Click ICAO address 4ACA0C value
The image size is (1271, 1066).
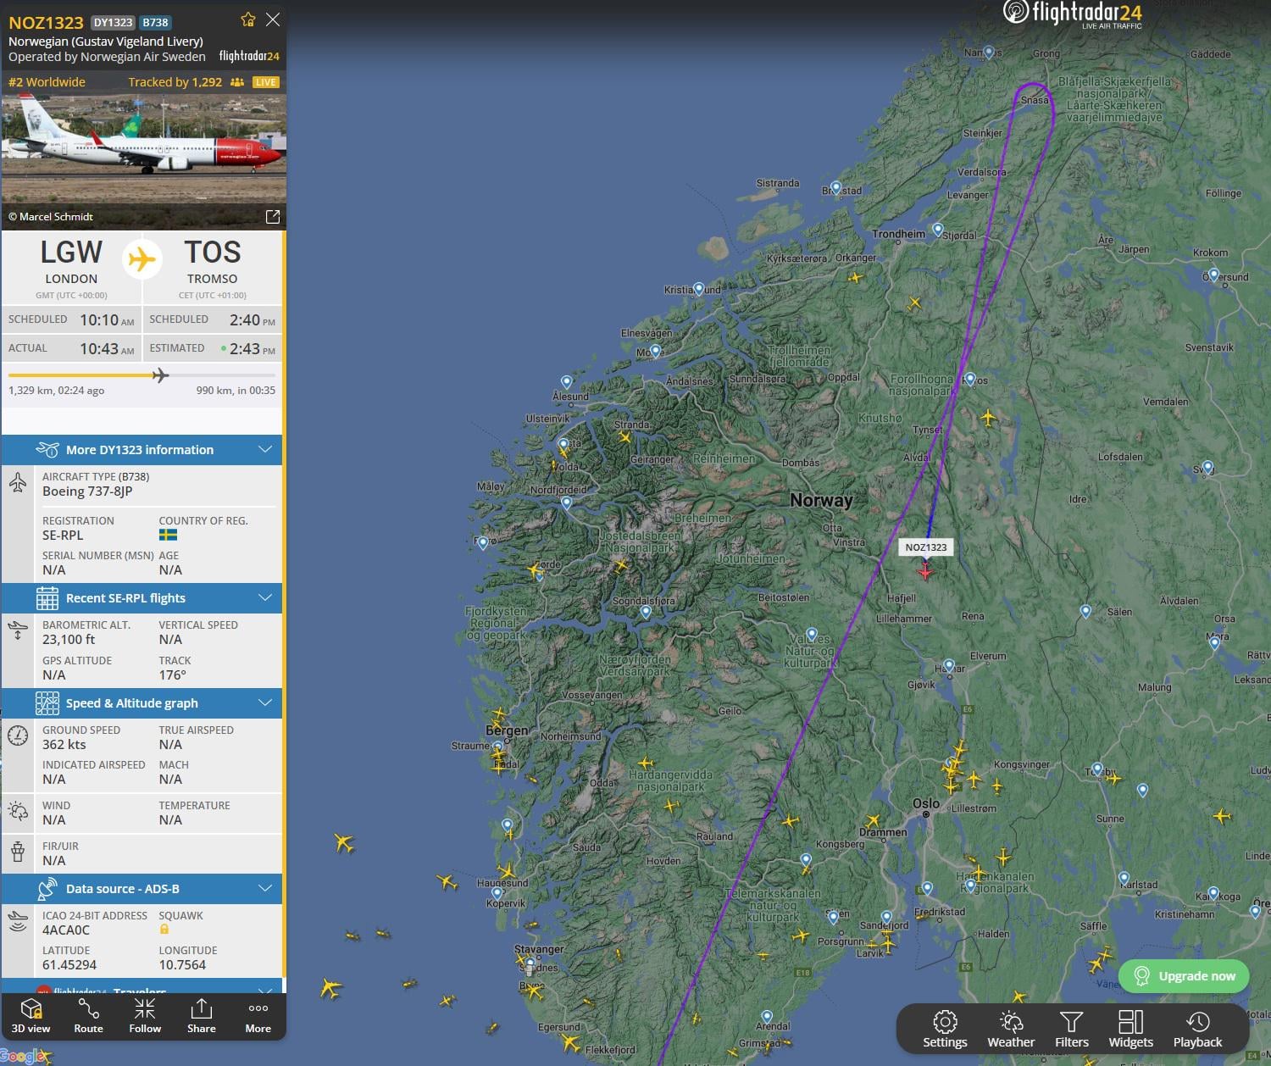click(x=66, y=930)
